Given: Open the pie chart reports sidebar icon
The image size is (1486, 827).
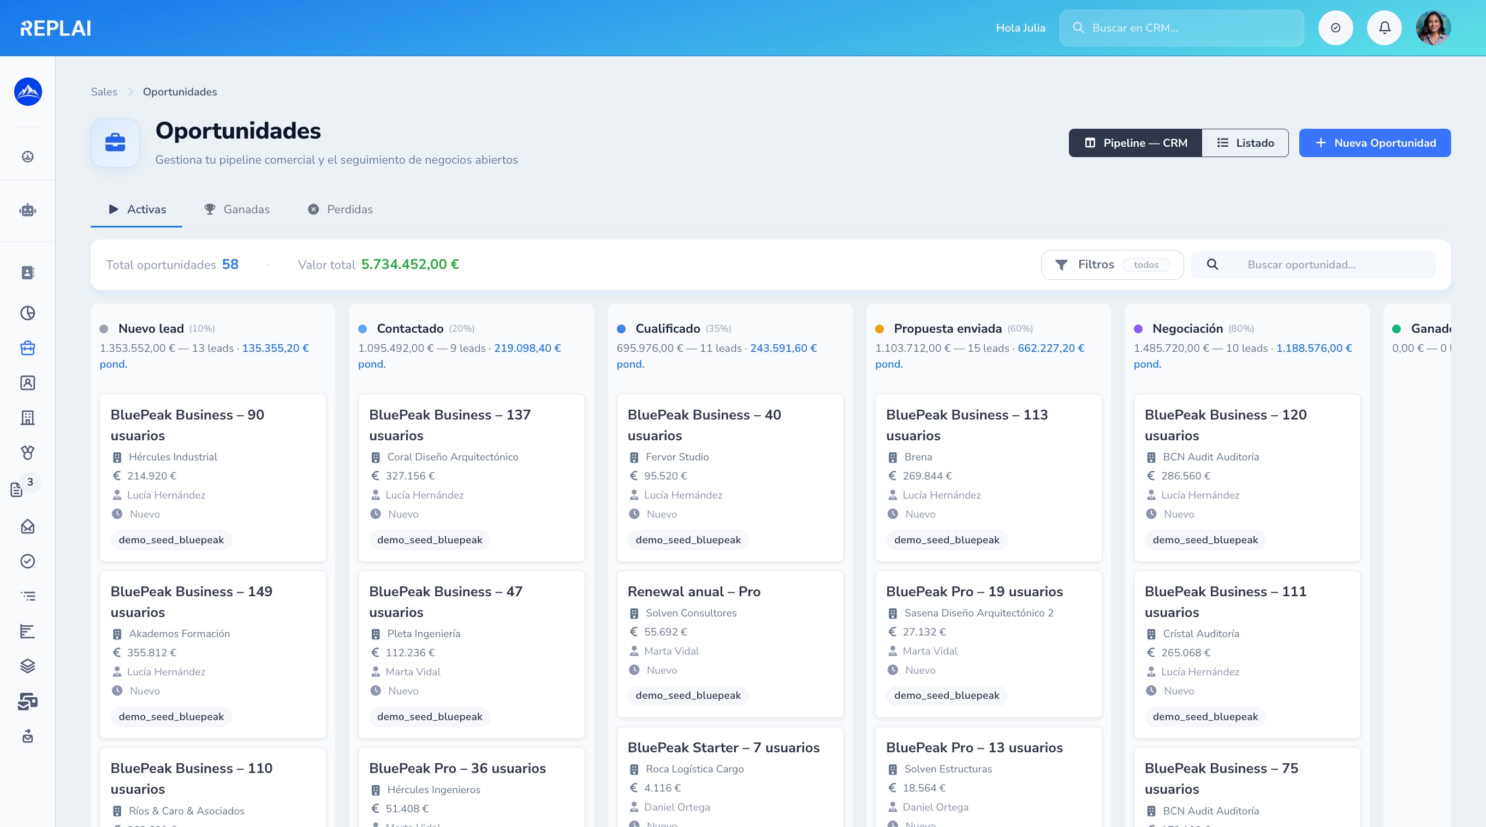Looking at the screenshot, I should (x=28, y=313).
